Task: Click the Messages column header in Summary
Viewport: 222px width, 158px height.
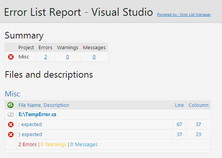Action: [94, 48]
